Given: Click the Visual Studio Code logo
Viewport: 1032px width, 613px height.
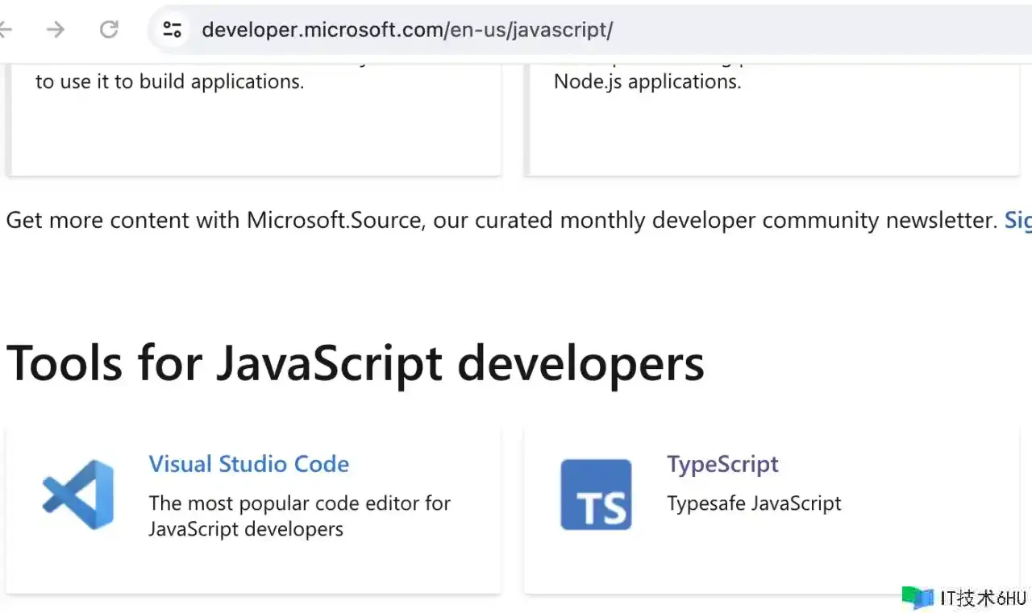Looking at the screenshot, I should [x=78, y=495].
